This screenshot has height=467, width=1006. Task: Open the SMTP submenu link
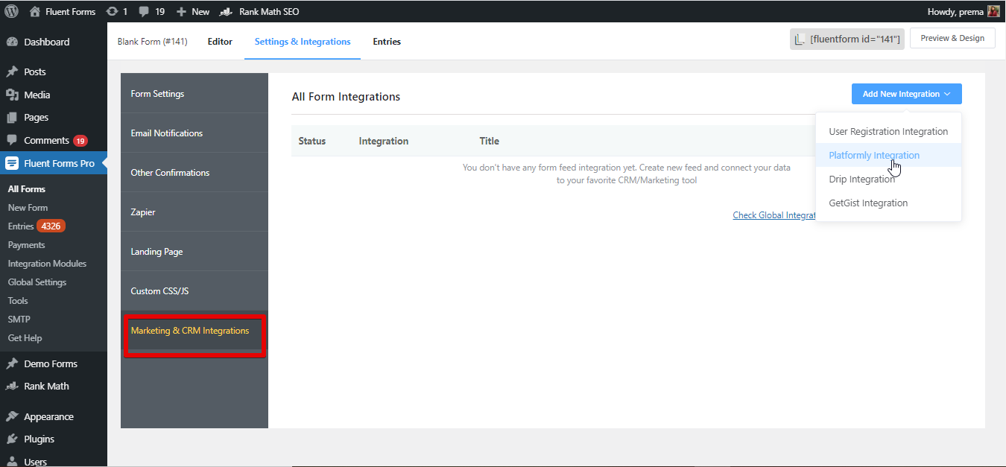(x=19, y=320)
